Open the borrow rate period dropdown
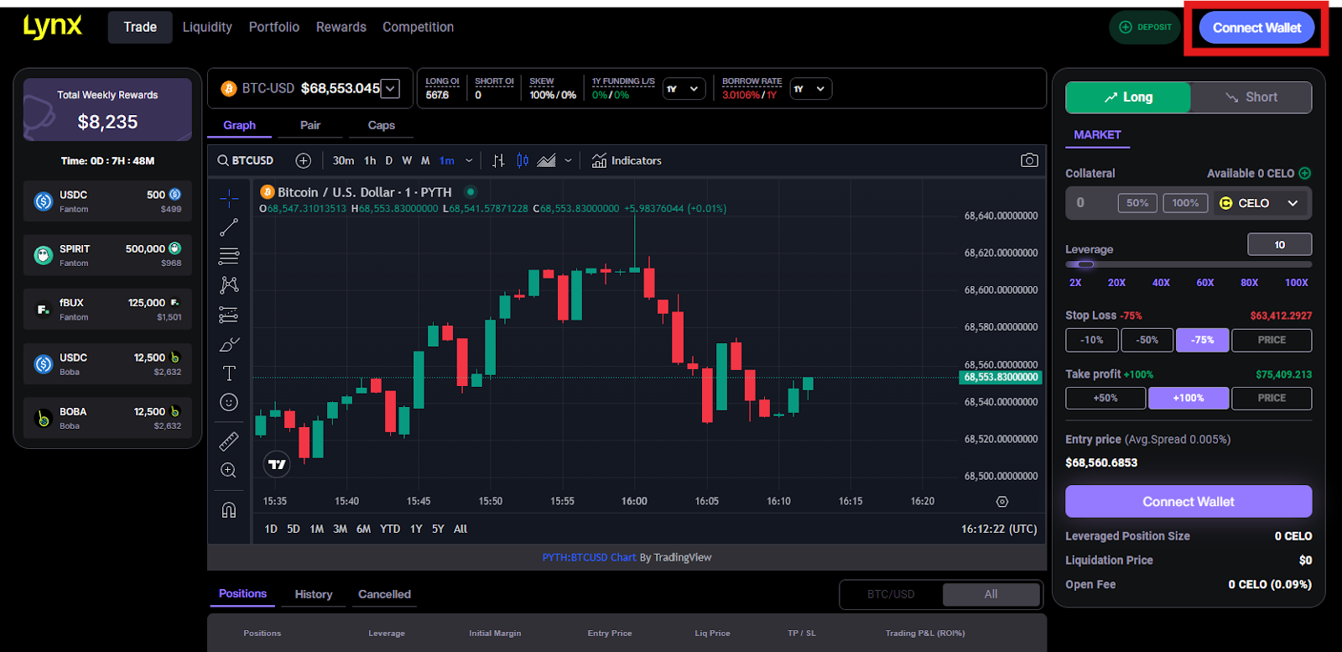 [x=810, y=89]
